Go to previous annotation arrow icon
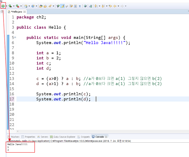This screenshot has height=157, width=189. (103, 6)
